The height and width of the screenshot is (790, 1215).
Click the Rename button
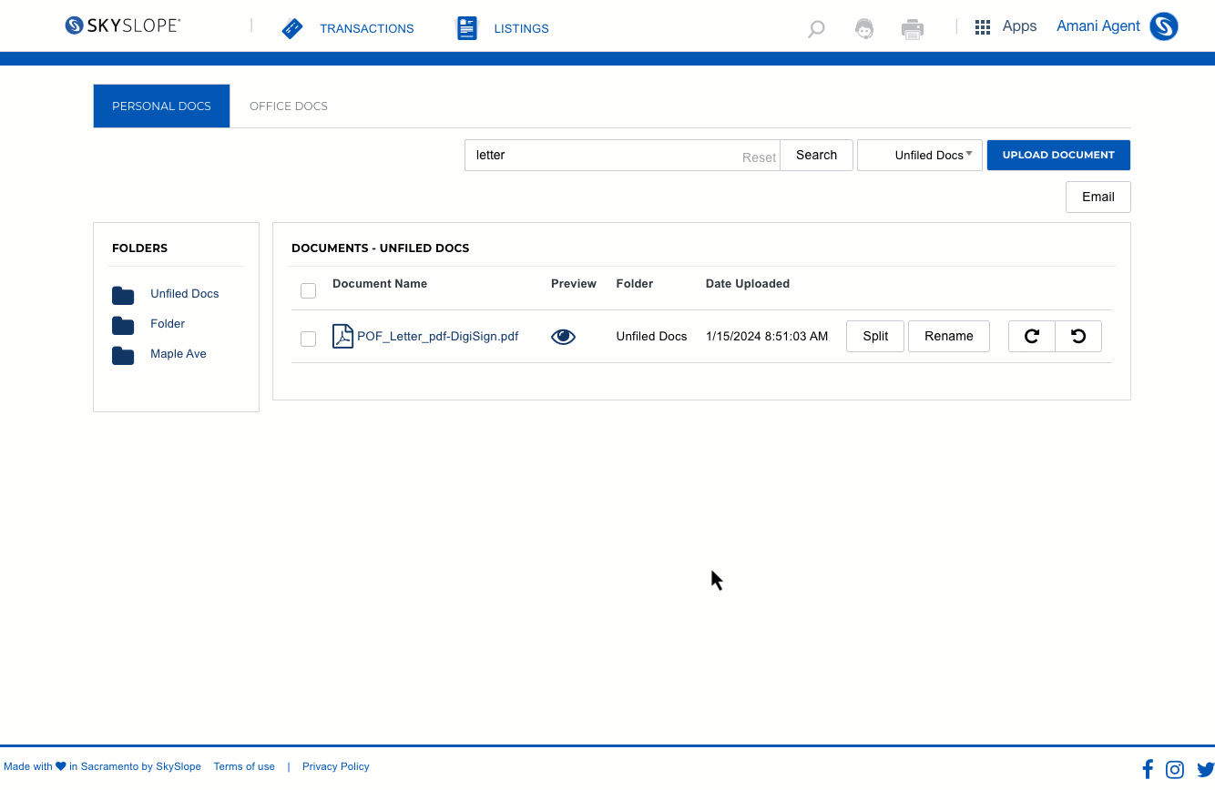click(x=949, y=336)
